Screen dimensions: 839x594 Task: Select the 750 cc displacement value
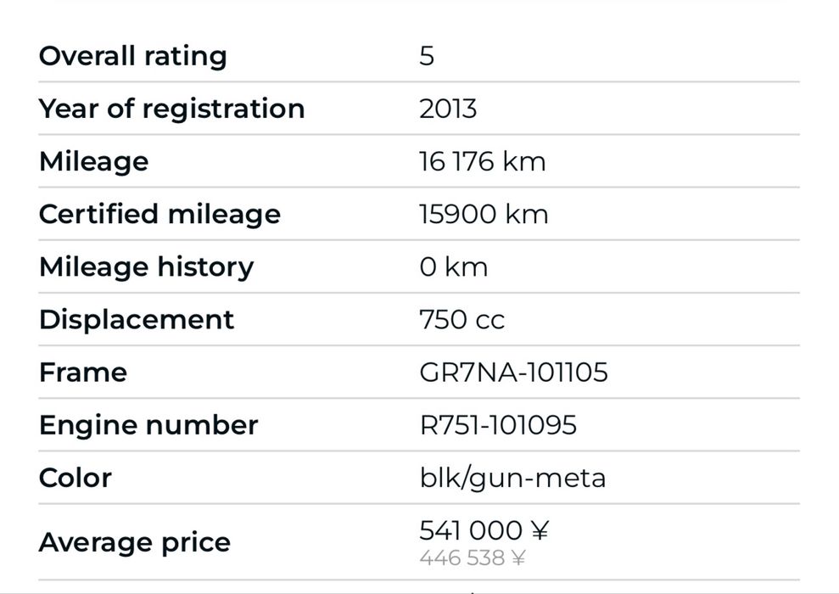click(461, 319)
